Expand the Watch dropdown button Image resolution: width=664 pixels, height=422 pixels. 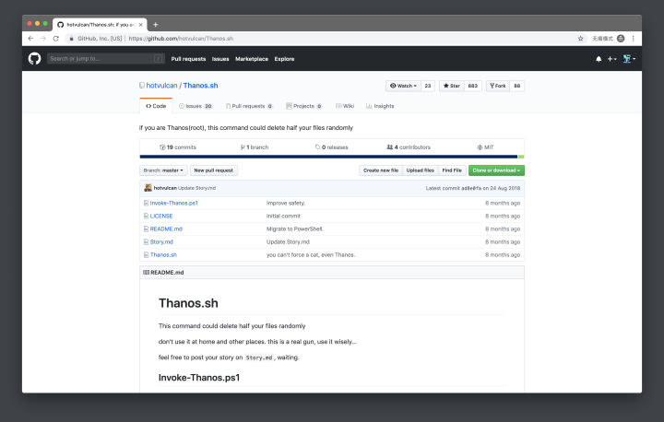[x=404, y=86]
